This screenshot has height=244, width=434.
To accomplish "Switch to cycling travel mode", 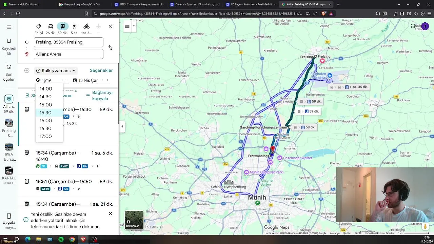I will tap(86, 29).
